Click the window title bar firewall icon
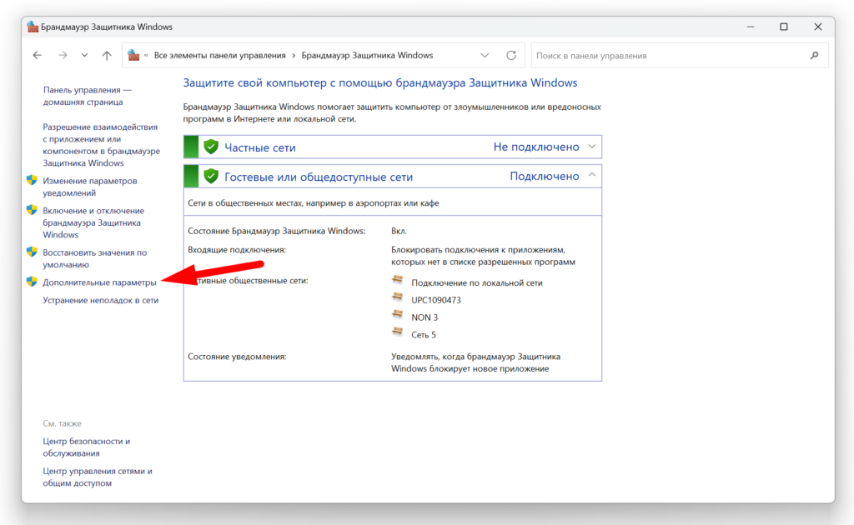854x525 pixels. [33, 27]
